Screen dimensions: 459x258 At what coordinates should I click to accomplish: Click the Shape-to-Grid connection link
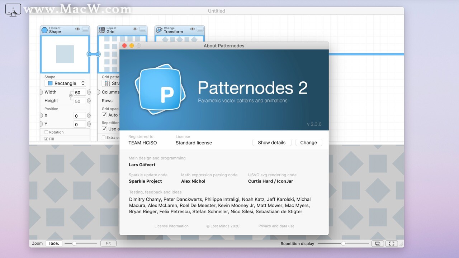point(94,54)
